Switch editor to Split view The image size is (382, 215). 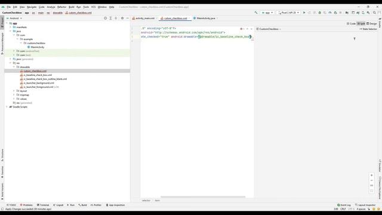click(x=361, y=24)
